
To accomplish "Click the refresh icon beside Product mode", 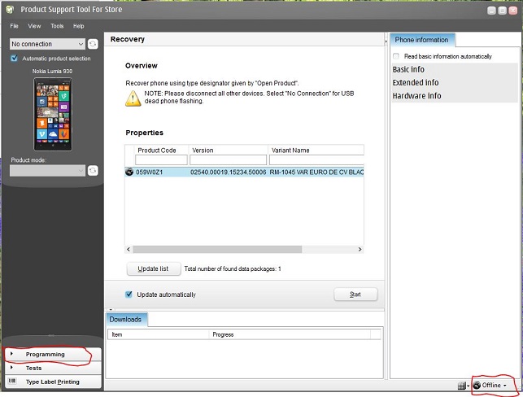I will pos(93,171).
